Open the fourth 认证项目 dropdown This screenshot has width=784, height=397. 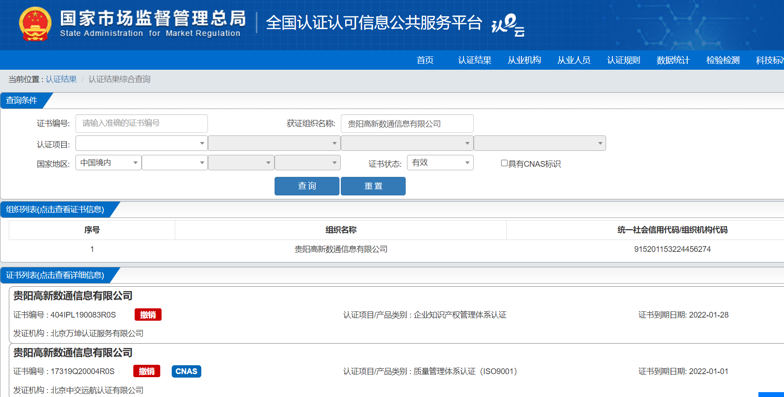[x=540, y=143]
